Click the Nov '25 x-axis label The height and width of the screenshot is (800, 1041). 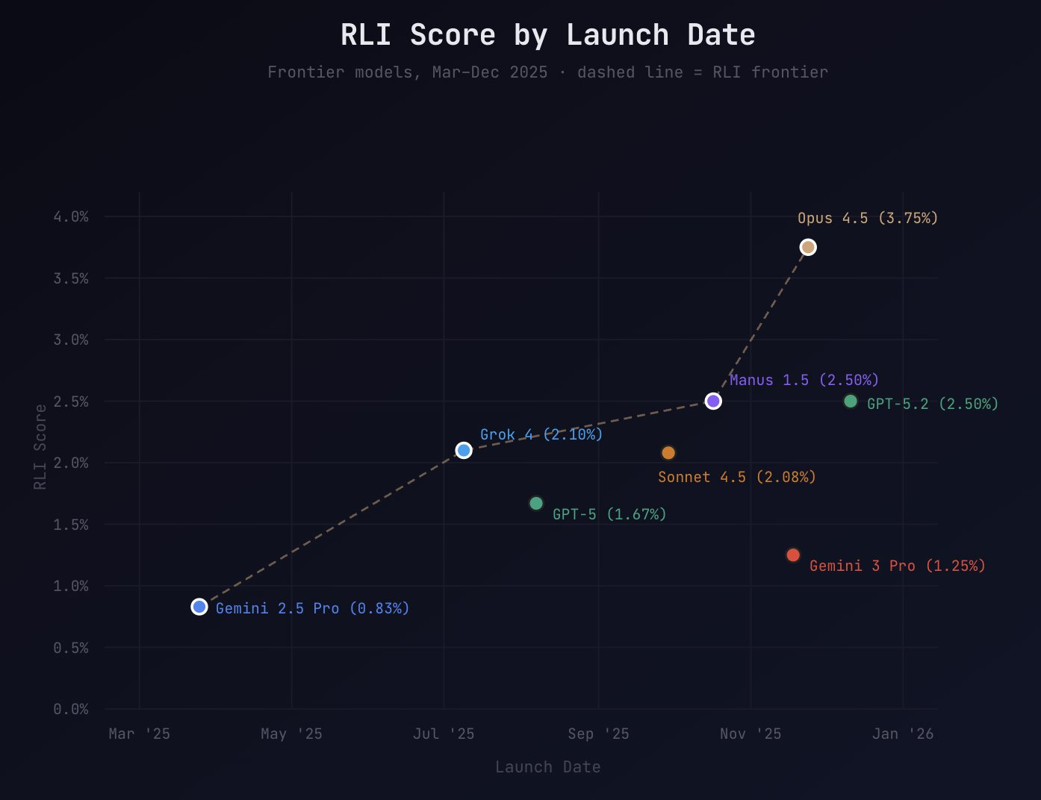751,734
